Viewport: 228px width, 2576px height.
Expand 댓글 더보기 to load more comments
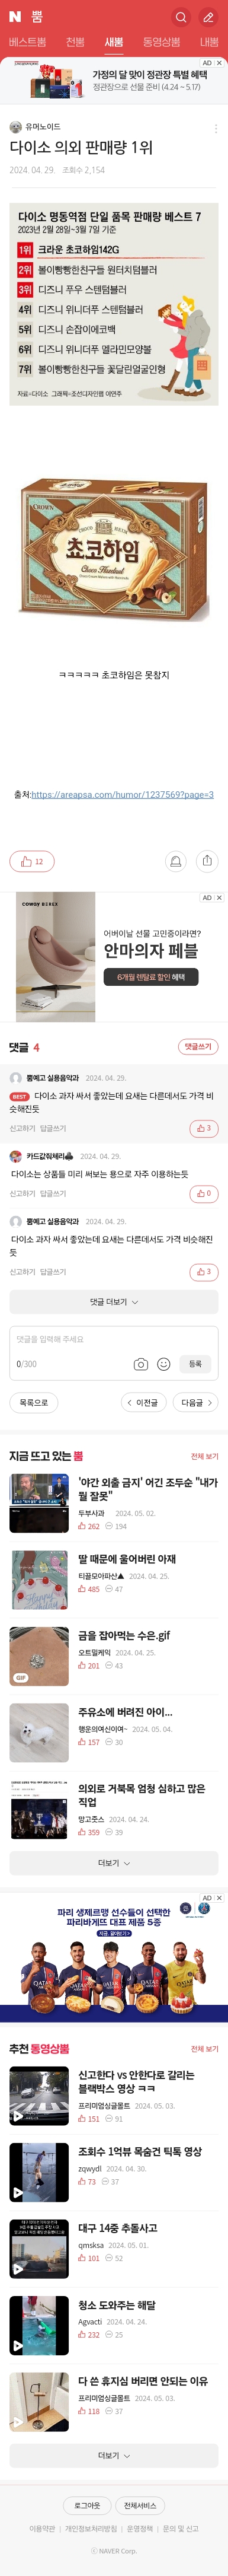click(x=114, y=1302)
